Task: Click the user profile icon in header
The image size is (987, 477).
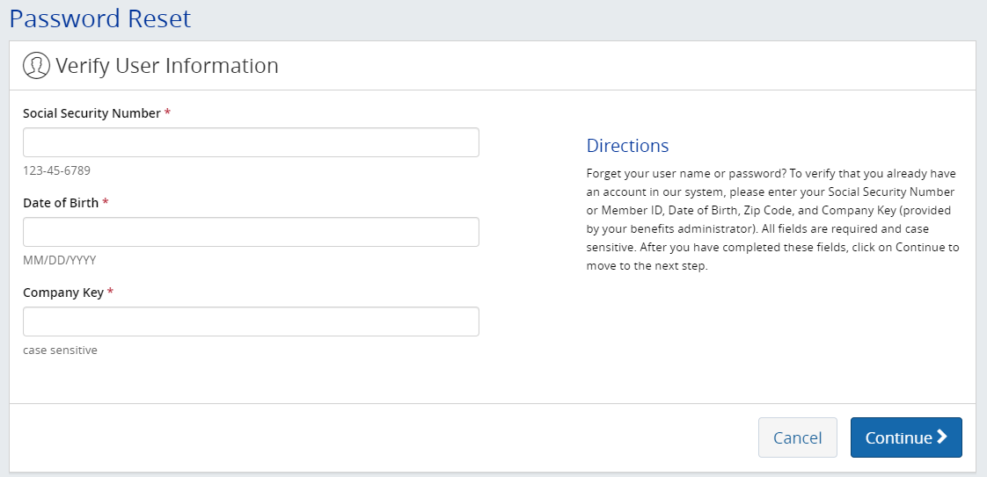Action: [36, 66]
